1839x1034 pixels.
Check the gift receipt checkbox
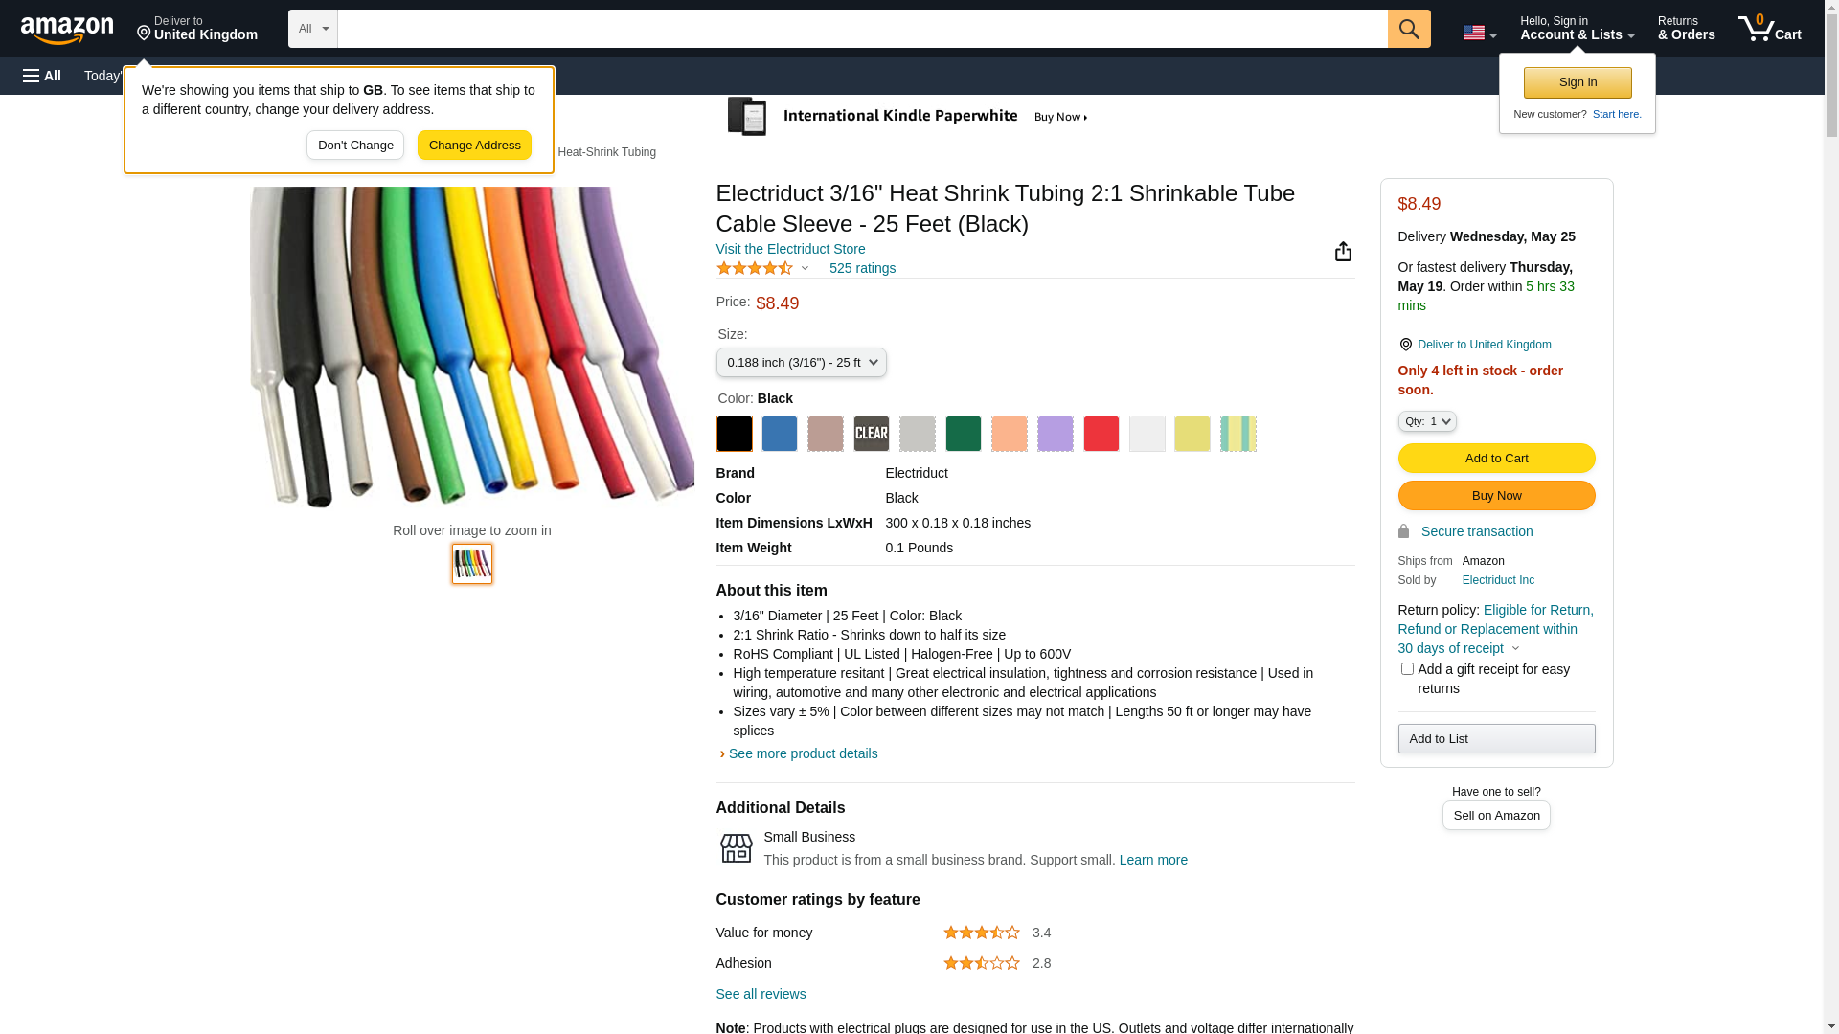click(1407, 669)
